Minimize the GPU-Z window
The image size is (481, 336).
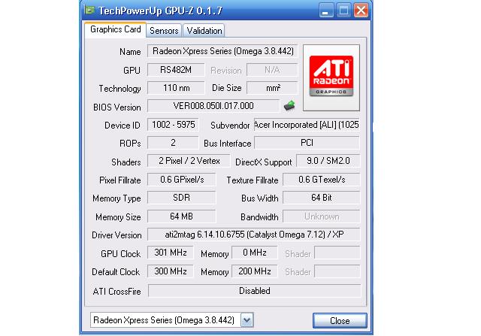pos(325,11)
